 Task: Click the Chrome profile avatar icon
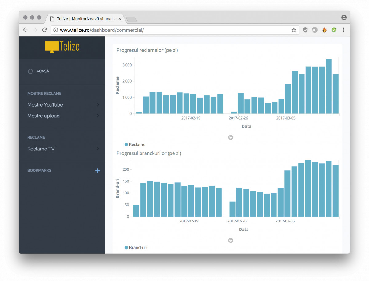tap(344, 18)
